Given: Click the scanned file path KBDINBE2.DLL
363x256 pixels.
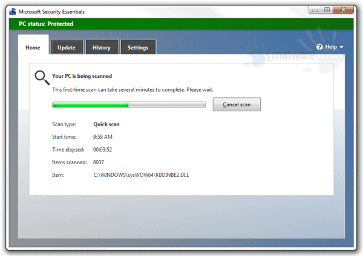Looking at the screenshot, I should point(141,175).
